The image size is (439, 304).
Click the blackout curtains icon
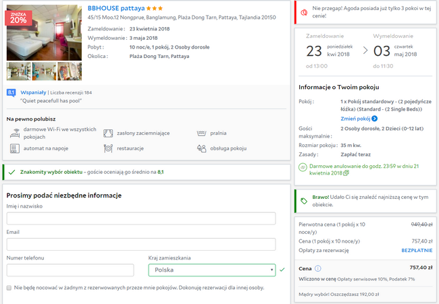click(x=108, y=133)
